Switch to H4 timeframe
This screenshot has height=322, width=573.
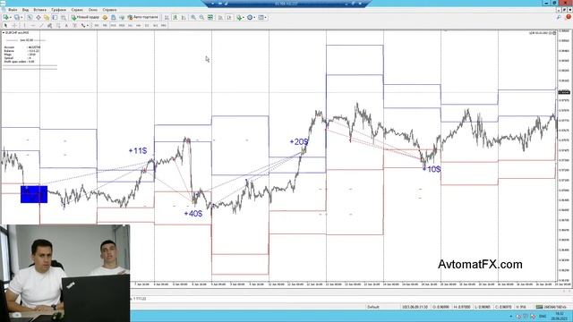(139, 26)
